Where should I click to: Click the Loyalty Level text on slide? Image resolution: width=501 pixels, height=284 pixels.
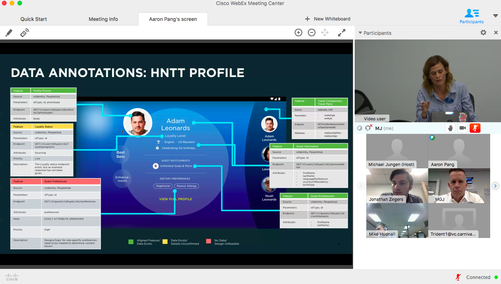click(x=175, y=136)
